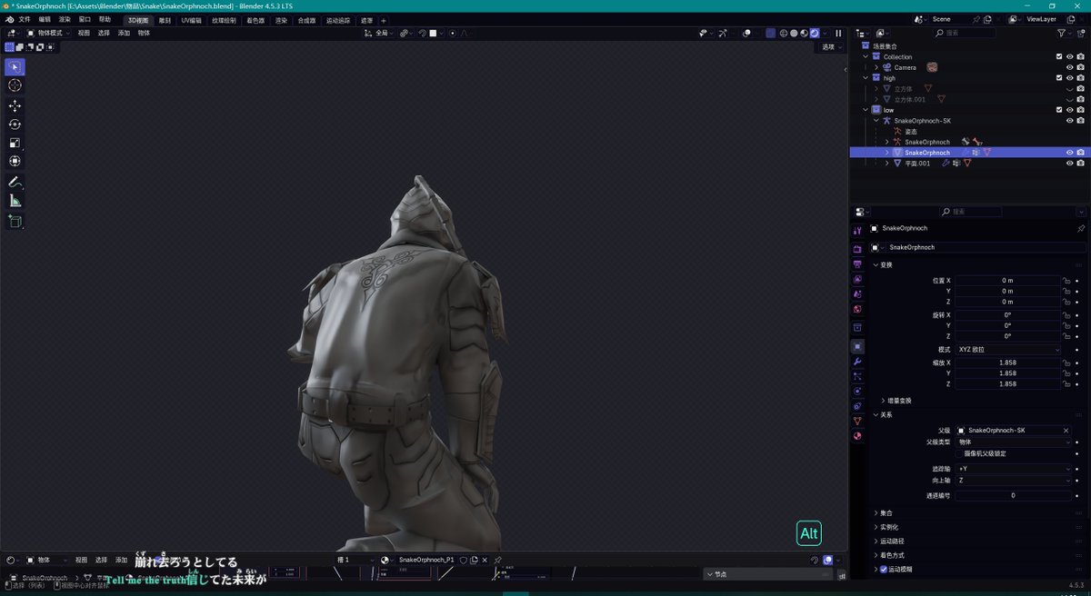Open the 编辑 menu
This screenshot has width=1091, height=596.
click(x=45, y=19)
